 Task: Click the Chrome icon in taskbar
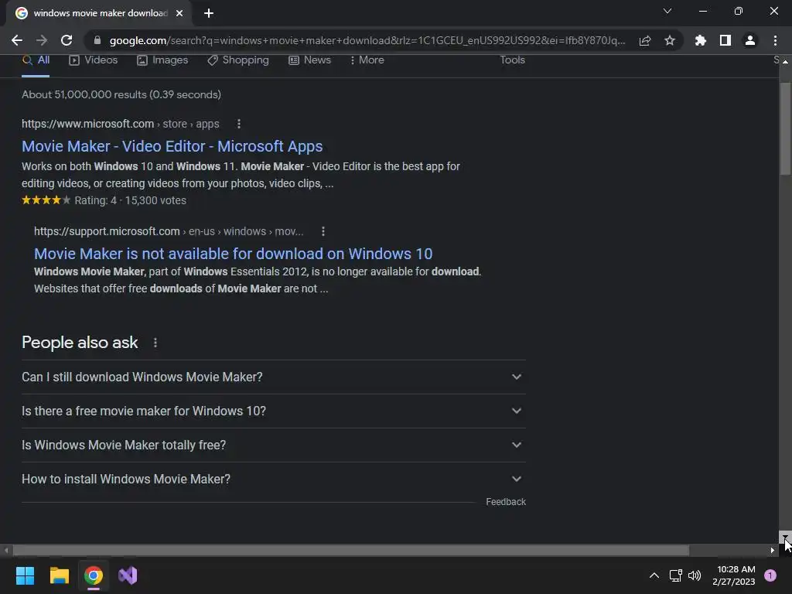94,575
